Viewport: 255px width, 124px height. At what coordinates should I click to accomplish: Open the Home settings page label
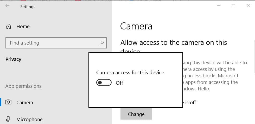pyautogui.click(x=23, y=27)
